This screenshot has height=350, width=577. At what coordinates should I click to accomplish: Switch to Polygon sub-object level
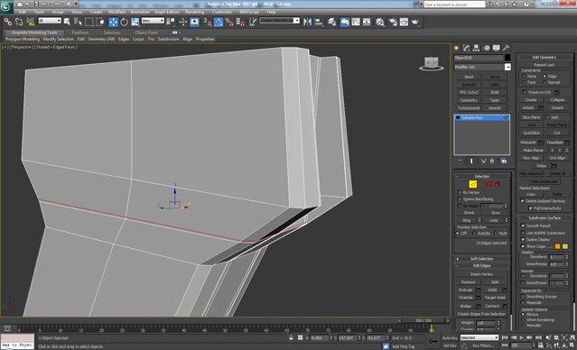point(489,184)
